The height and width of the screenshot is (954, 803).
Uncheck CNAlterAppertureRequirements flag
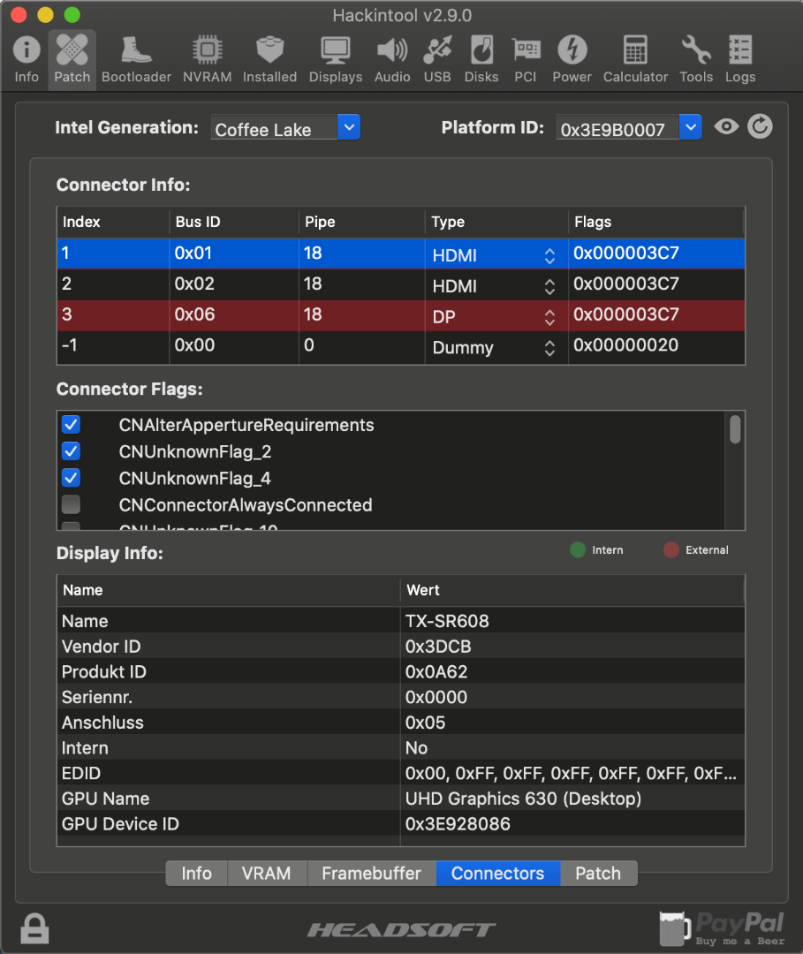[72, 425]
